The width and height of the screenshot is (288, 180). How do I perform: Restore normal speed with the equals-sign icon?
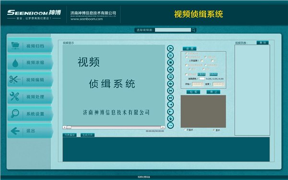[170, 77]
